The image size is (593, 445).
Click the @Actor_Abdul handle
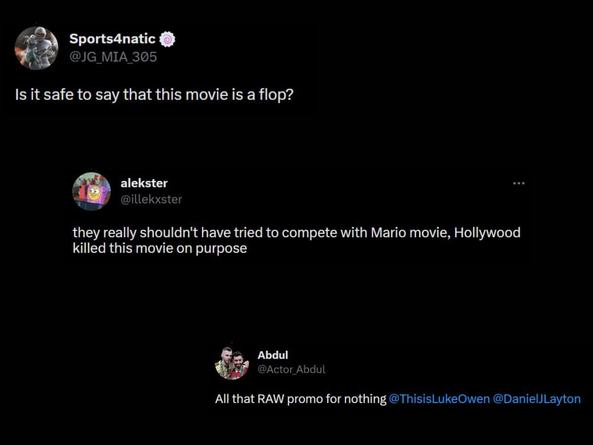pyautogui.click(x=292, y=369)
